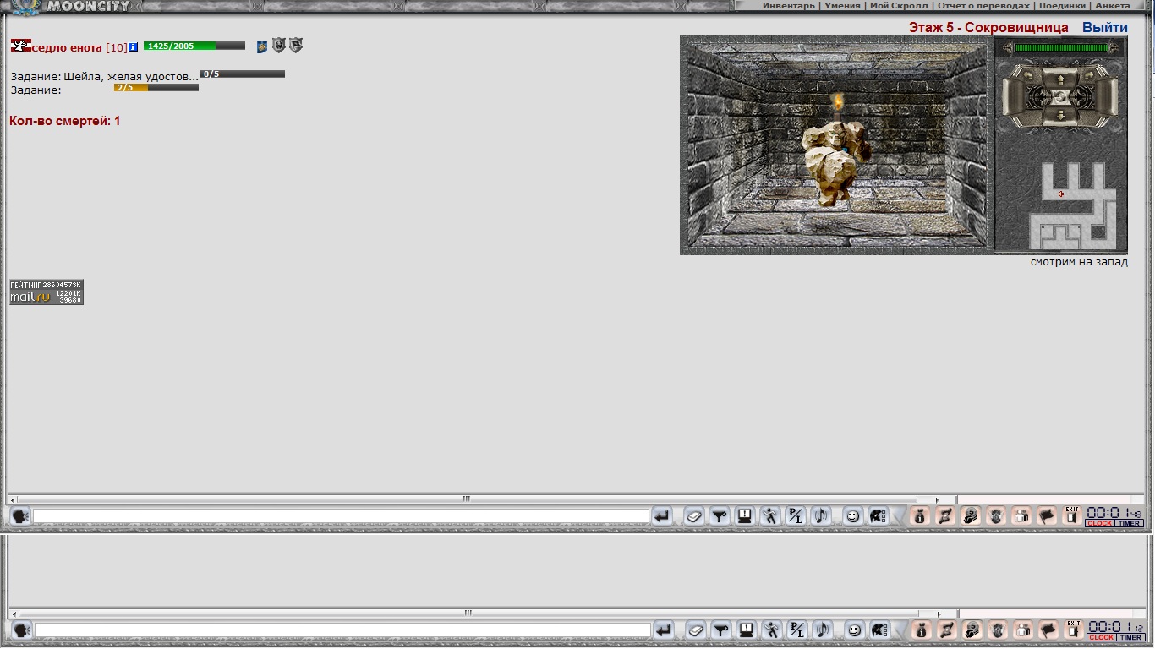Strafe left with the left panel of the navigation pad
This screenshot has height=649, width=1155.
pyautogui.click(x=1013, y=97)
